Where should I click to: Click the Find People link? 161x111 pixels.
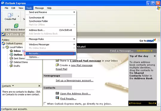(68, 98)
